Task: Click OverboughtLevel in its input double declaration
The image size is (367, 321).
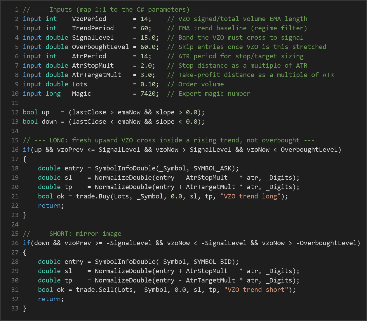Action: 100,47
